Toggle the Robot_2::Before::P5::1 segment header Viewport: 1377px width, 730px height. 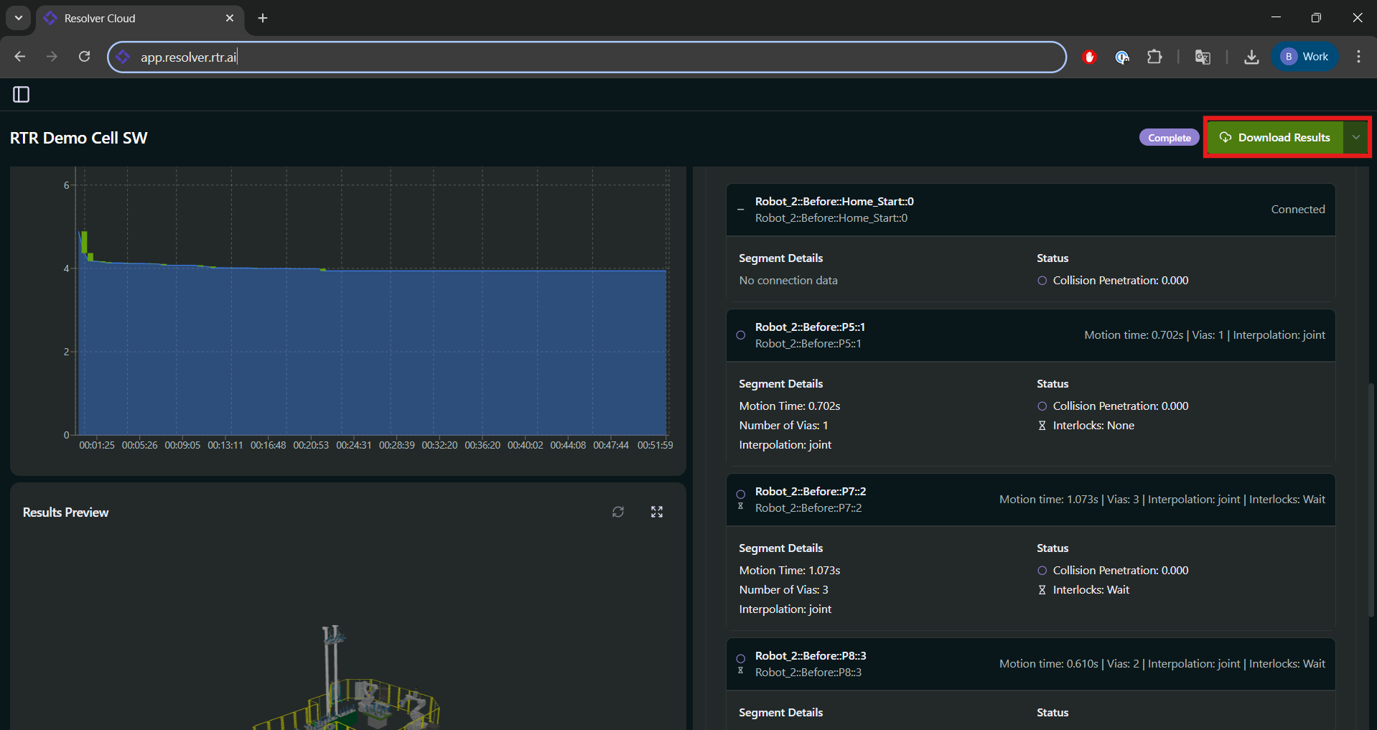coord(1030,335)
